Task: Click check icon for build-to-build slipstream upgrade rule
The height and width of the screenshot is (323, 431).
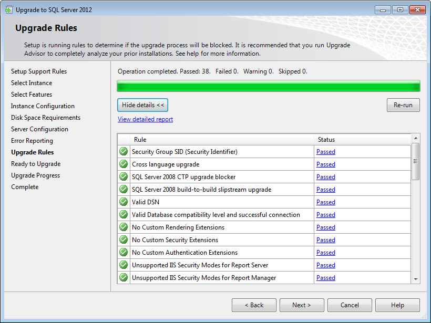Action: coord(124,189)
